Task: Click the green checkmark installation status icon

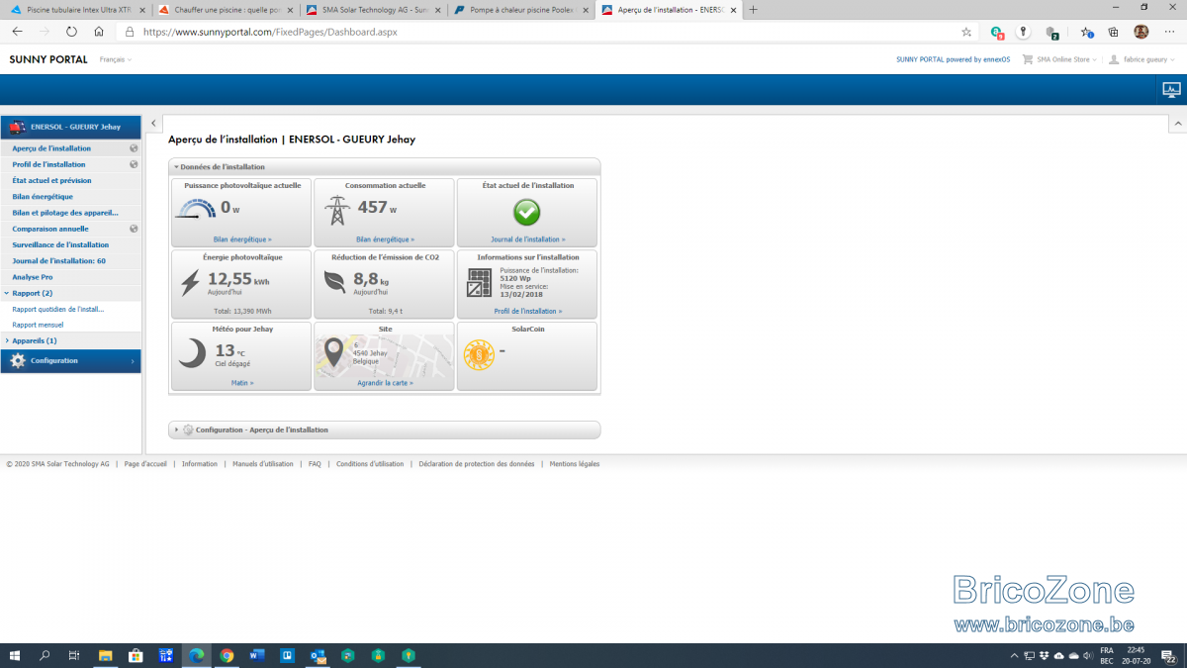Action: point(526,211)
